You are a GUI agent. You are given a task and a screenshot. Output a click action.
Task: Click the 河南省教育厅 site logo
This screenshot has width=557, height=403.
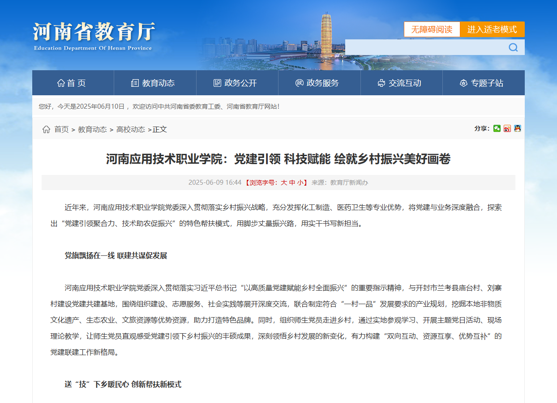94,36
